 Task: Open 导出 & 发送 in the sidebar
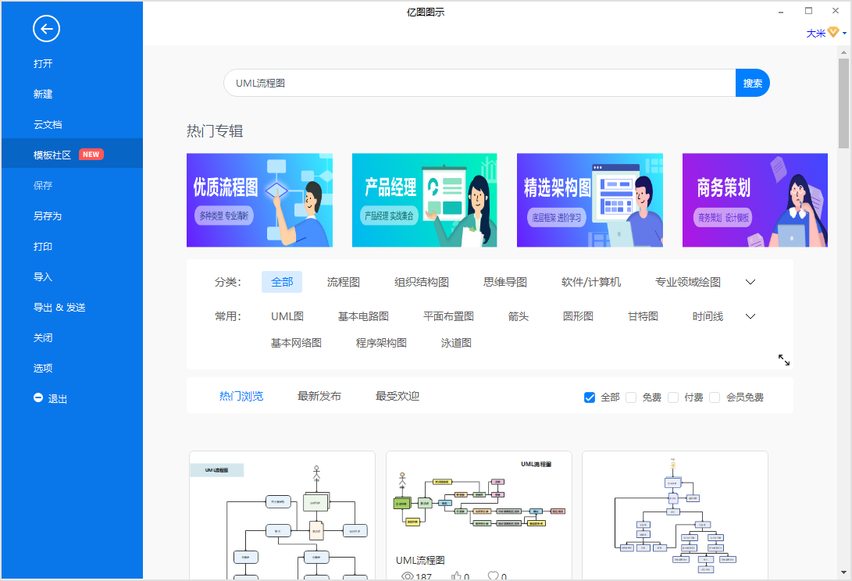click(59, 307)
